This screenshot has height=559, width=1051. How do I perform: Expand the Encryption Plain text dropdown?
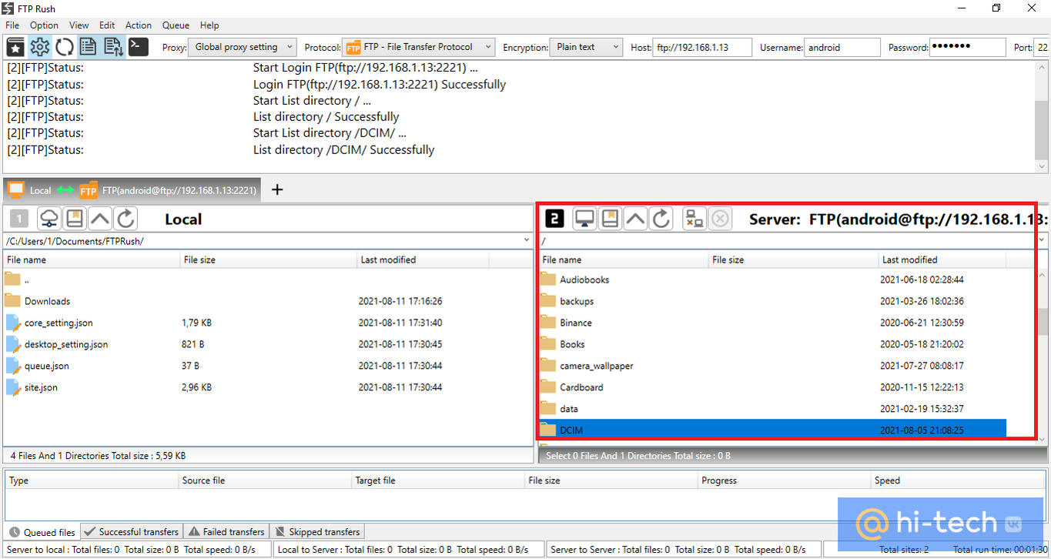[585, 47]
